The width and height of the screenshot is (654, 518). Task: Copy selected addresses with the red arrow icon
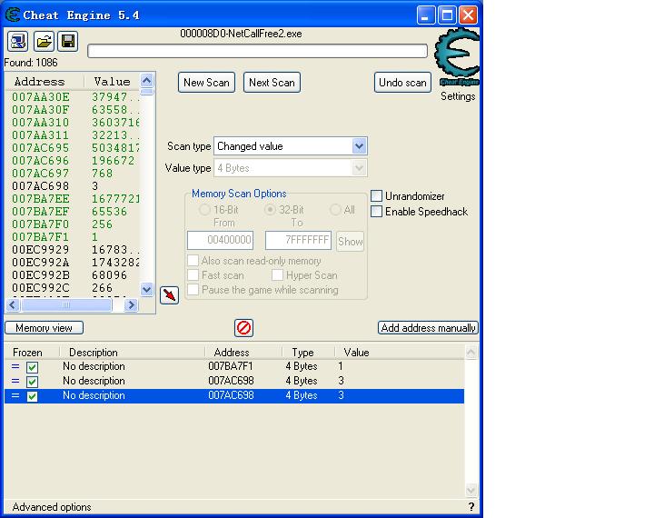click(169, 295)
